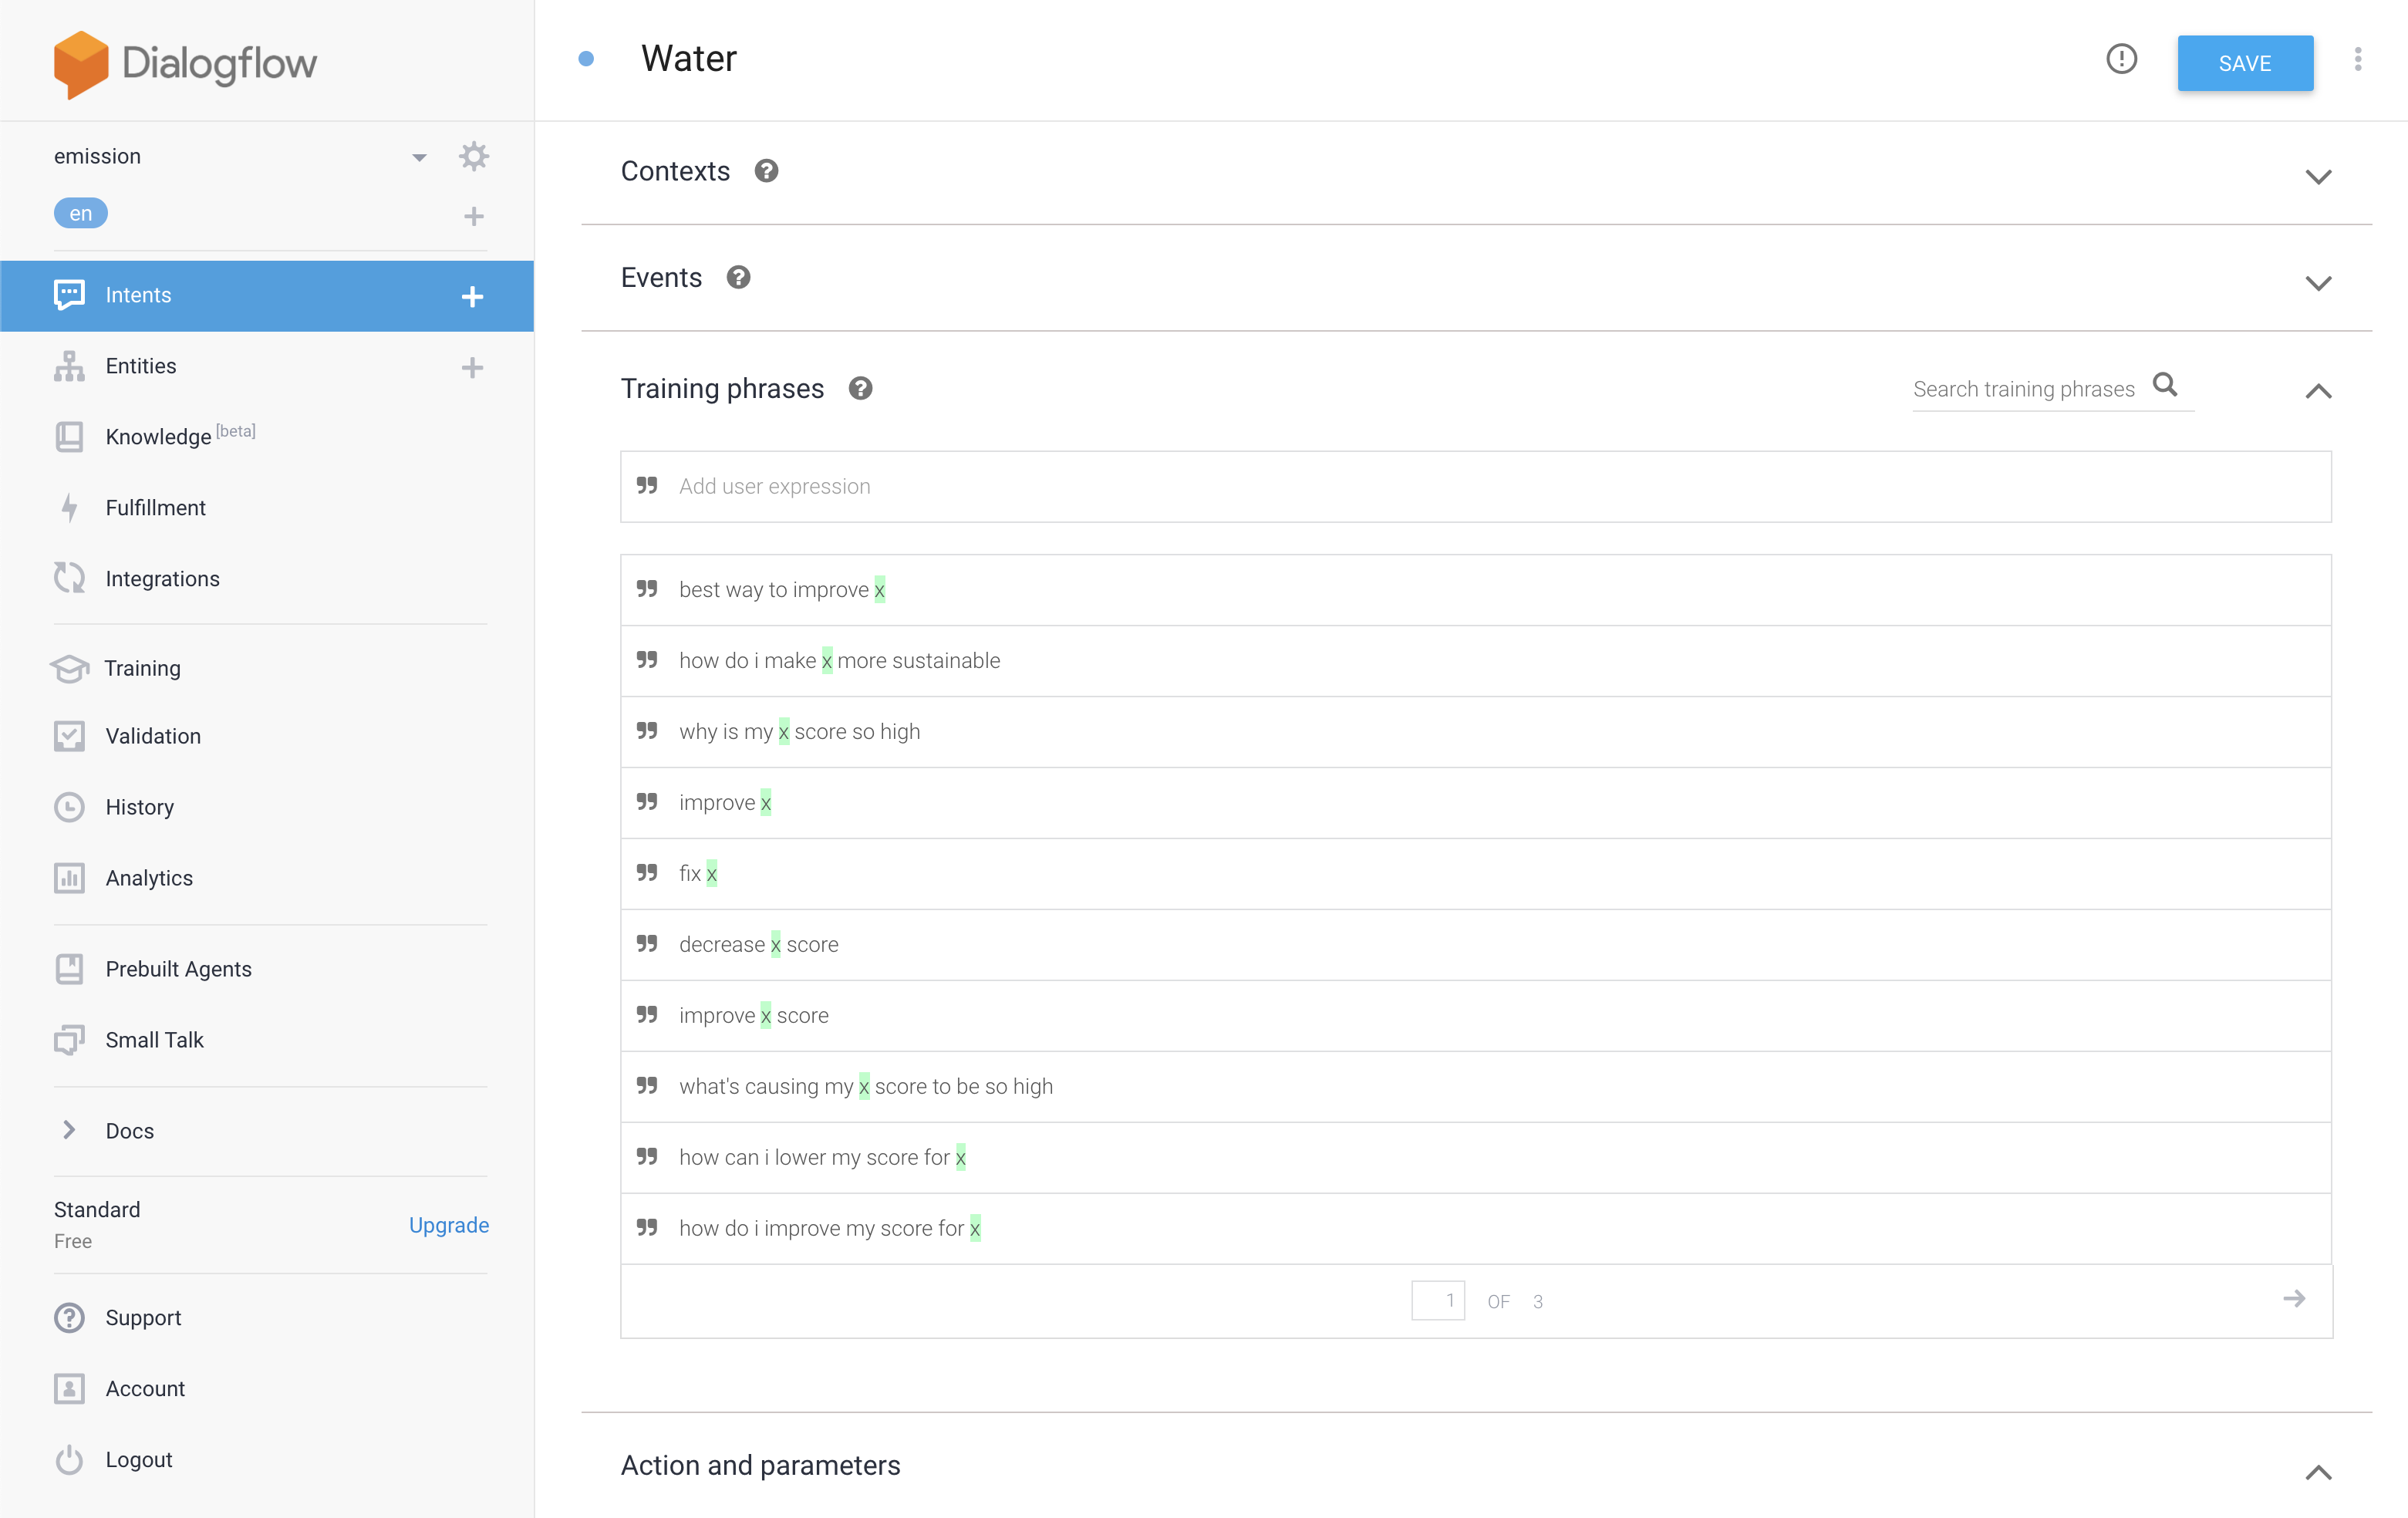
Task: Click the Upgrade plan link
Action: tap(448, 1225)
